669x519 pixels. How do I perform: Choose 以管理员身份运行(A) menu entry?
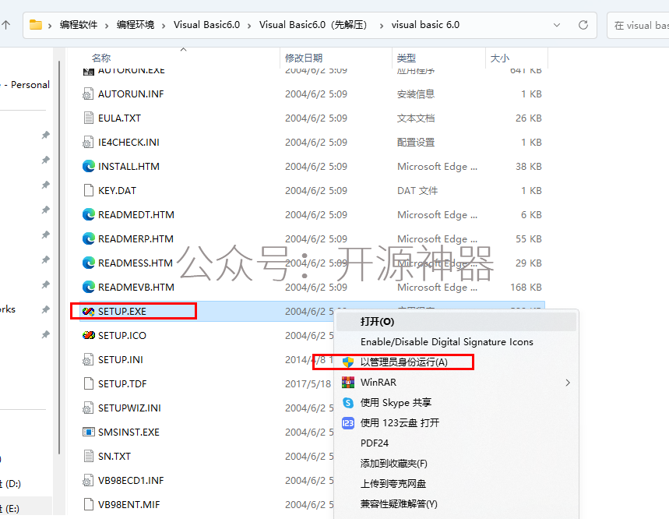[456, 362]
